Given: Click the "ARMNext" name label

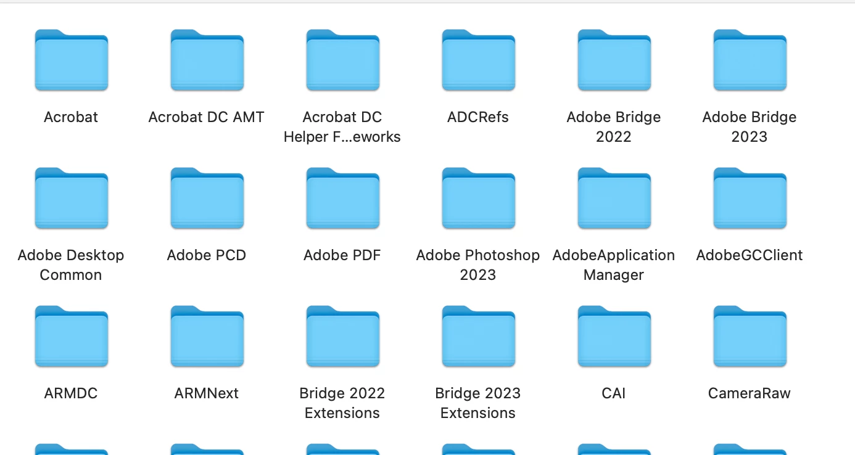Looking at the screenshot, I should click(x=207, y=393).
